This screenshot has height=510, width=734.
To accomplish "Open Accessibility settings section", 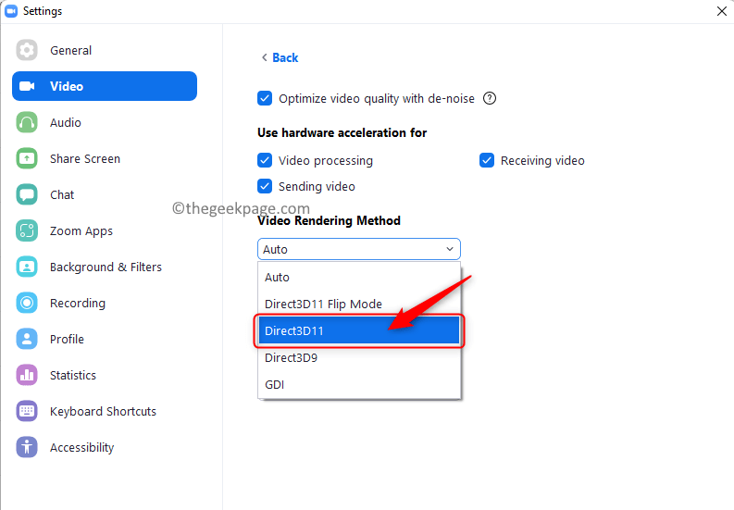I will pos(82,447).
